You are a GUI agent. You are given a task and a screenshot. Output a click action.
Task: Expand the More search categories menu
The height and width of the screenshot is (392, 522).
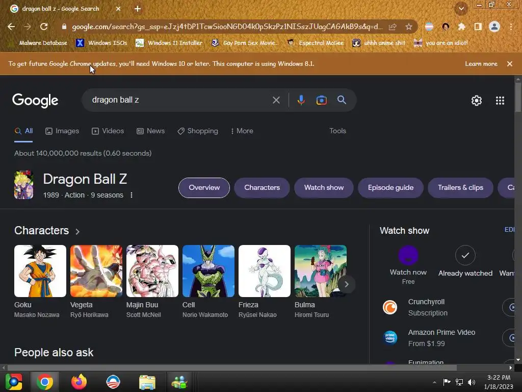pos(242,131)
